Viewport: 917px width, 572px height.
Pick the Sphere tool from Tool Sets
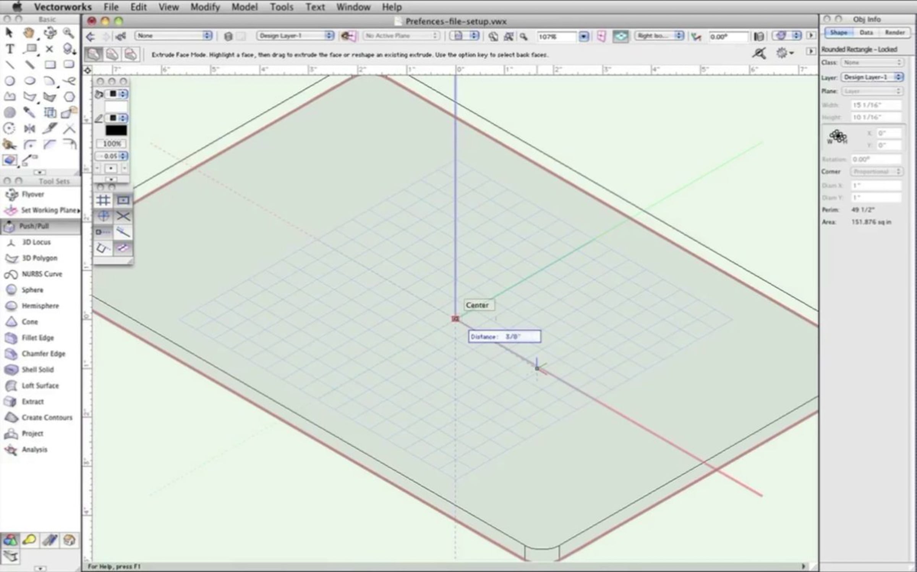(x=32, y=290)
